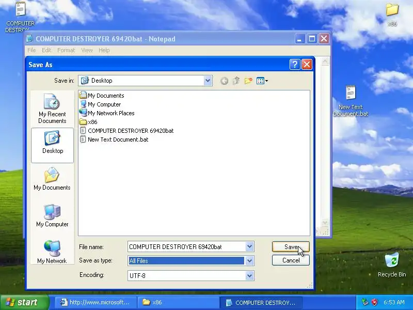Open the Notepad Edit menu
This screenshot has height=310, width=413.
point(46,50)
